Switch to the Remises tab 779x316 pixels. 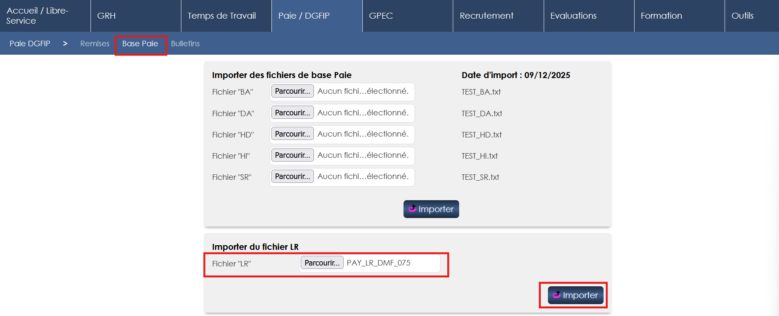(x=95, y=44)
